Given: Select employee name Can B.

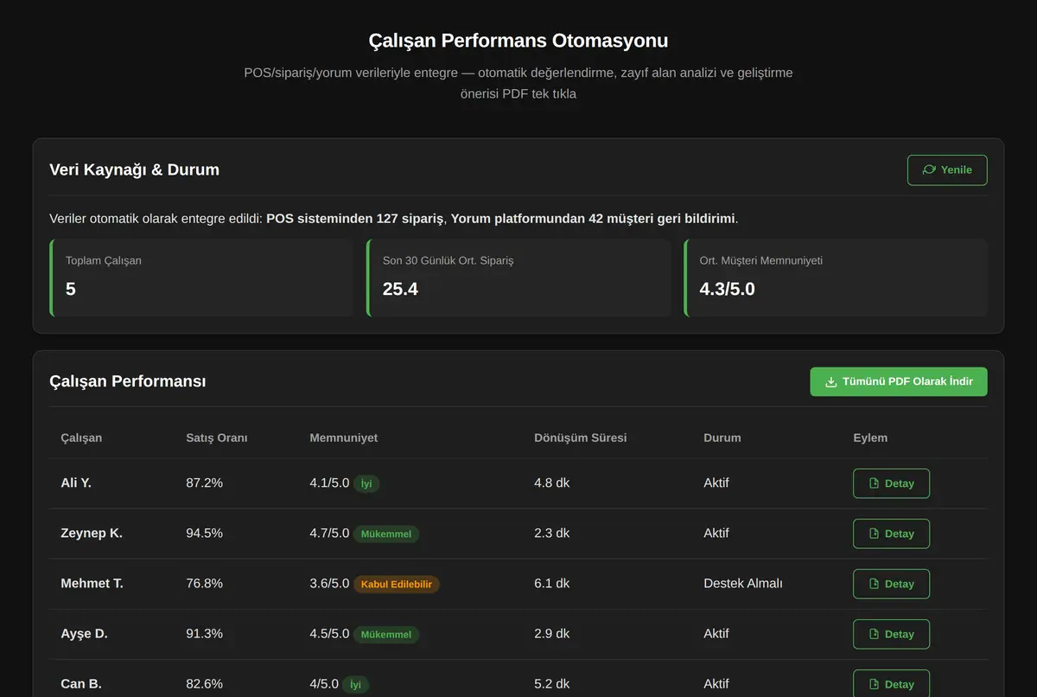Looking at the screenshot, I should [81, 683].
